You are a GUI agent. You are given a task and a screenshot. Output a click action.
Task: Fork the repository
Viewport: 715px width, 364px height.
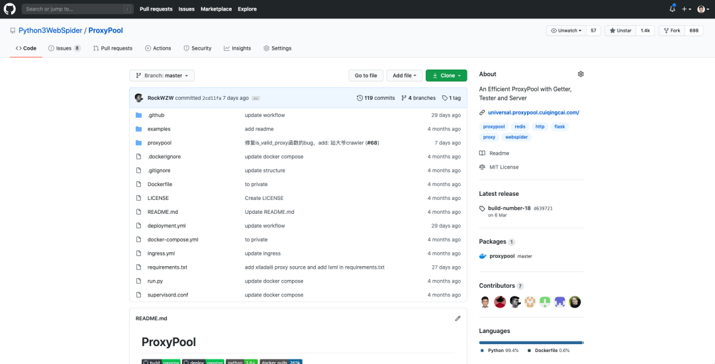pos(672,30)
